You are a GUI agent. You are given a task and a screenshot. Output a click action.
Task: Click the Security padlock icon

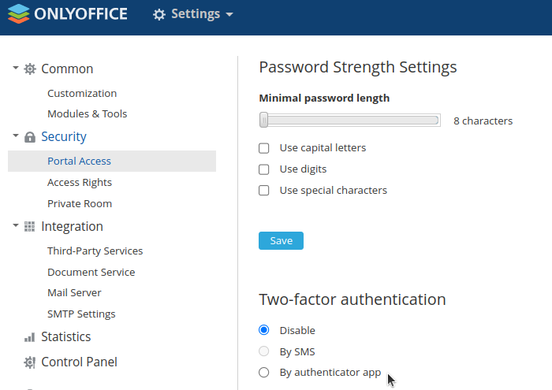point(30,137)
